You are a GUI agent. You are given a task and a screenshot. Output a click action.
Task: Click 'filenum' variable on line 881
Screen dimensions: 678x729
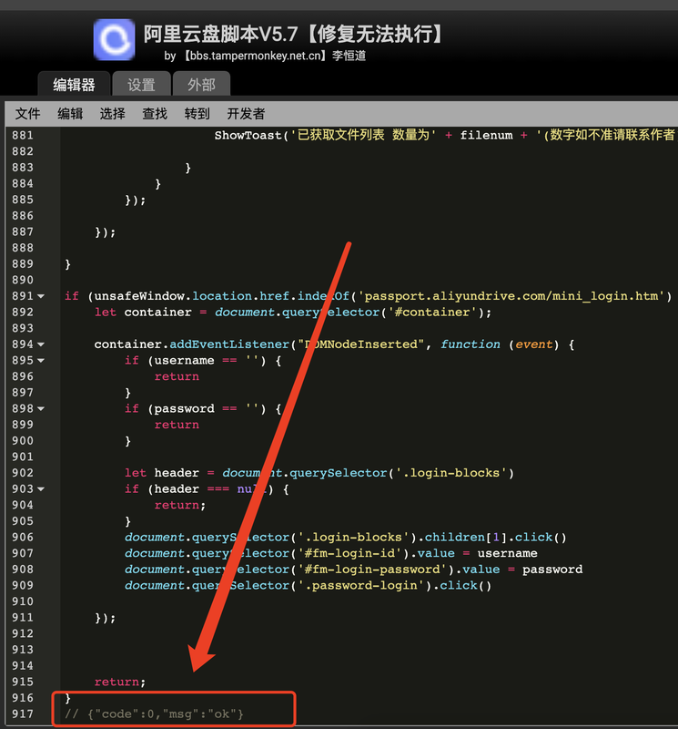point(486,136)
